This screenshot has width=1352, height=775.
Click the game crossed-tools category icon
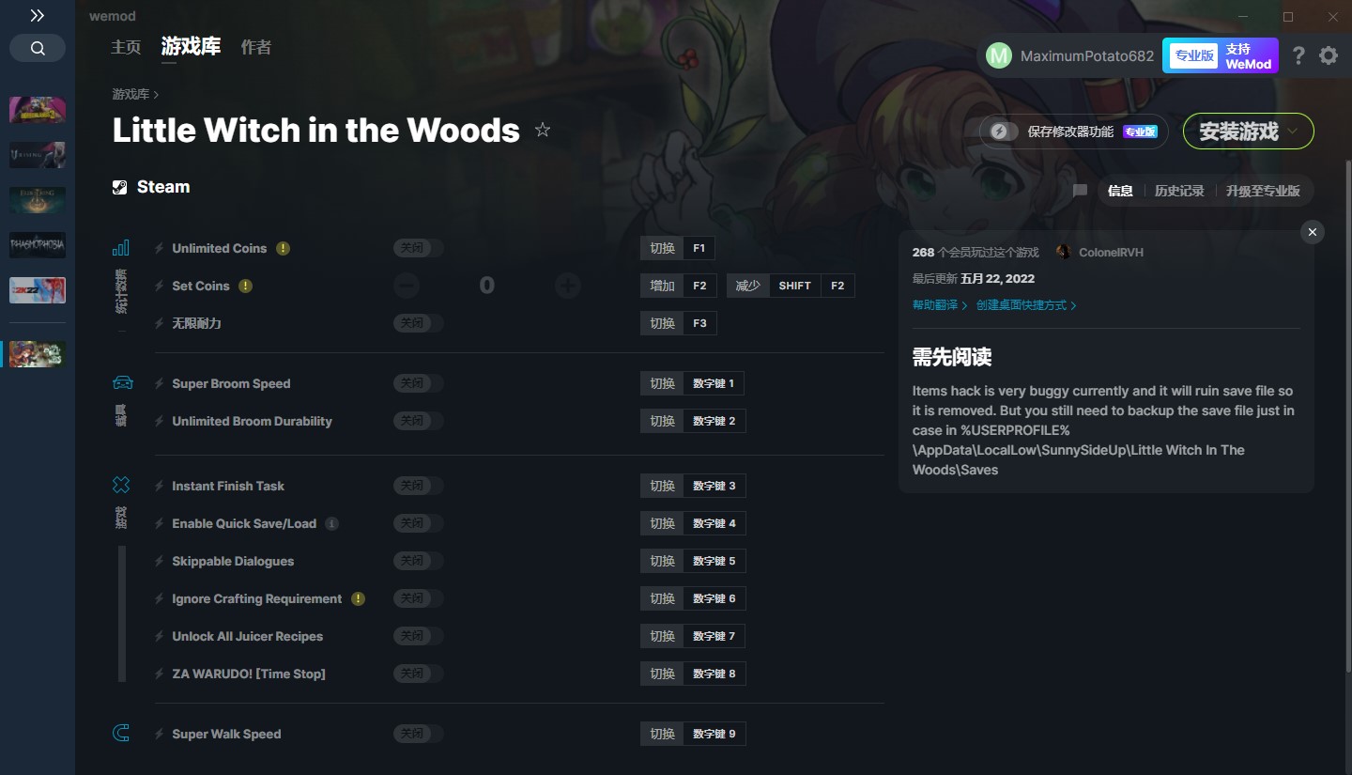121,485
